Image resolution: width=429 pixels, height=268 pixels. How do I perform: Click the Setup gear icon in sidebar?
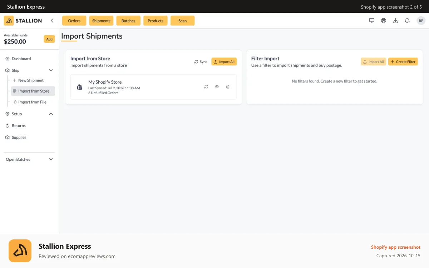(x=8, y=114)
